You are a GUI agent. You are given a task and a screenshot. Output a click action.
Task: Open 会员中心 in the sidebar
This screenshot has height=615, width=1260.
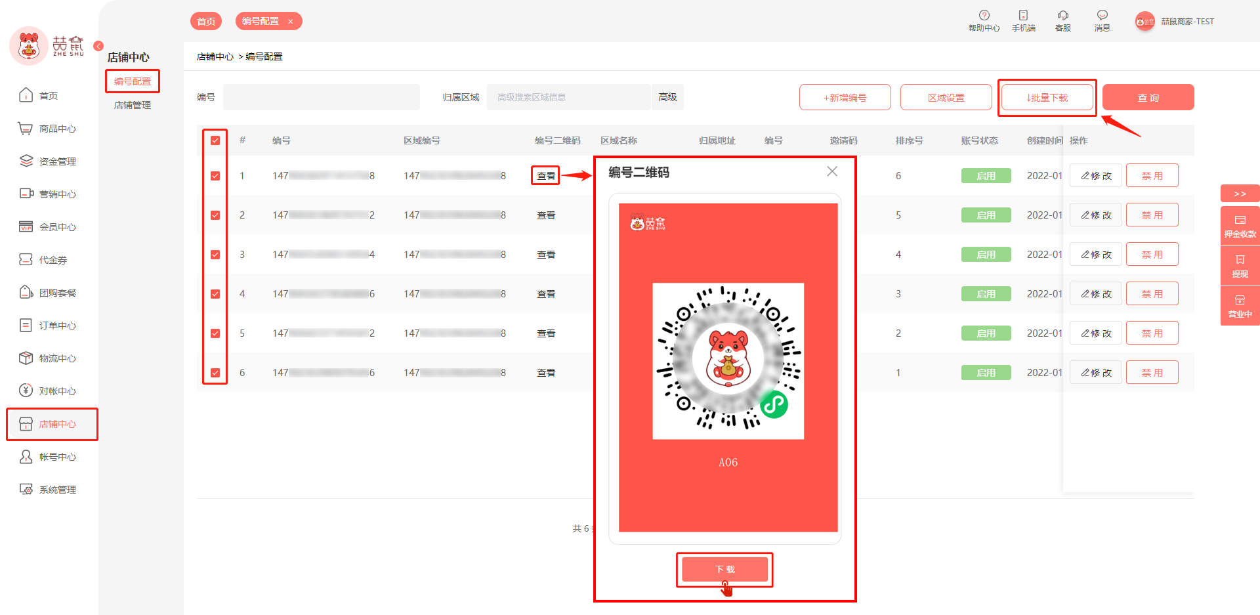click(x=49, y=227)
